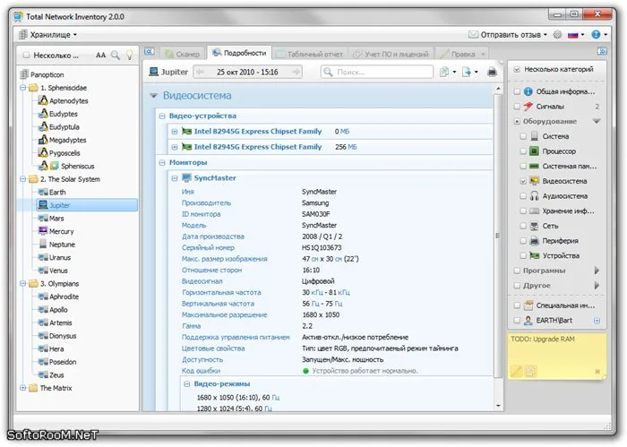Expand The Matrix folder

[22, 388]
